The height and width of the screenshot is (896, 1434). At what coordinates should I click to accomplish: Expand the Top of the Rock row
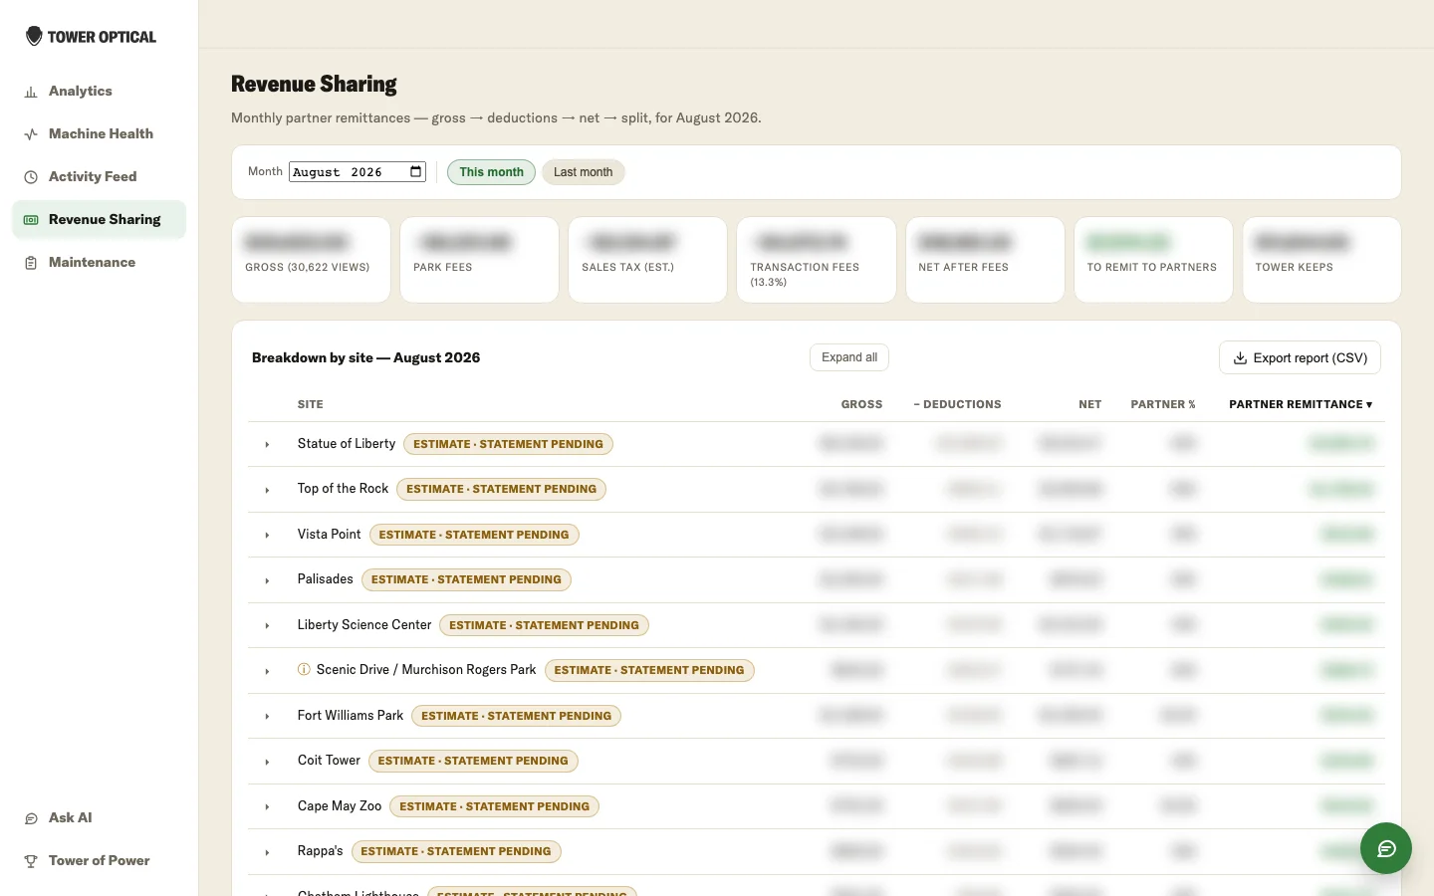(x=267, y=490)
